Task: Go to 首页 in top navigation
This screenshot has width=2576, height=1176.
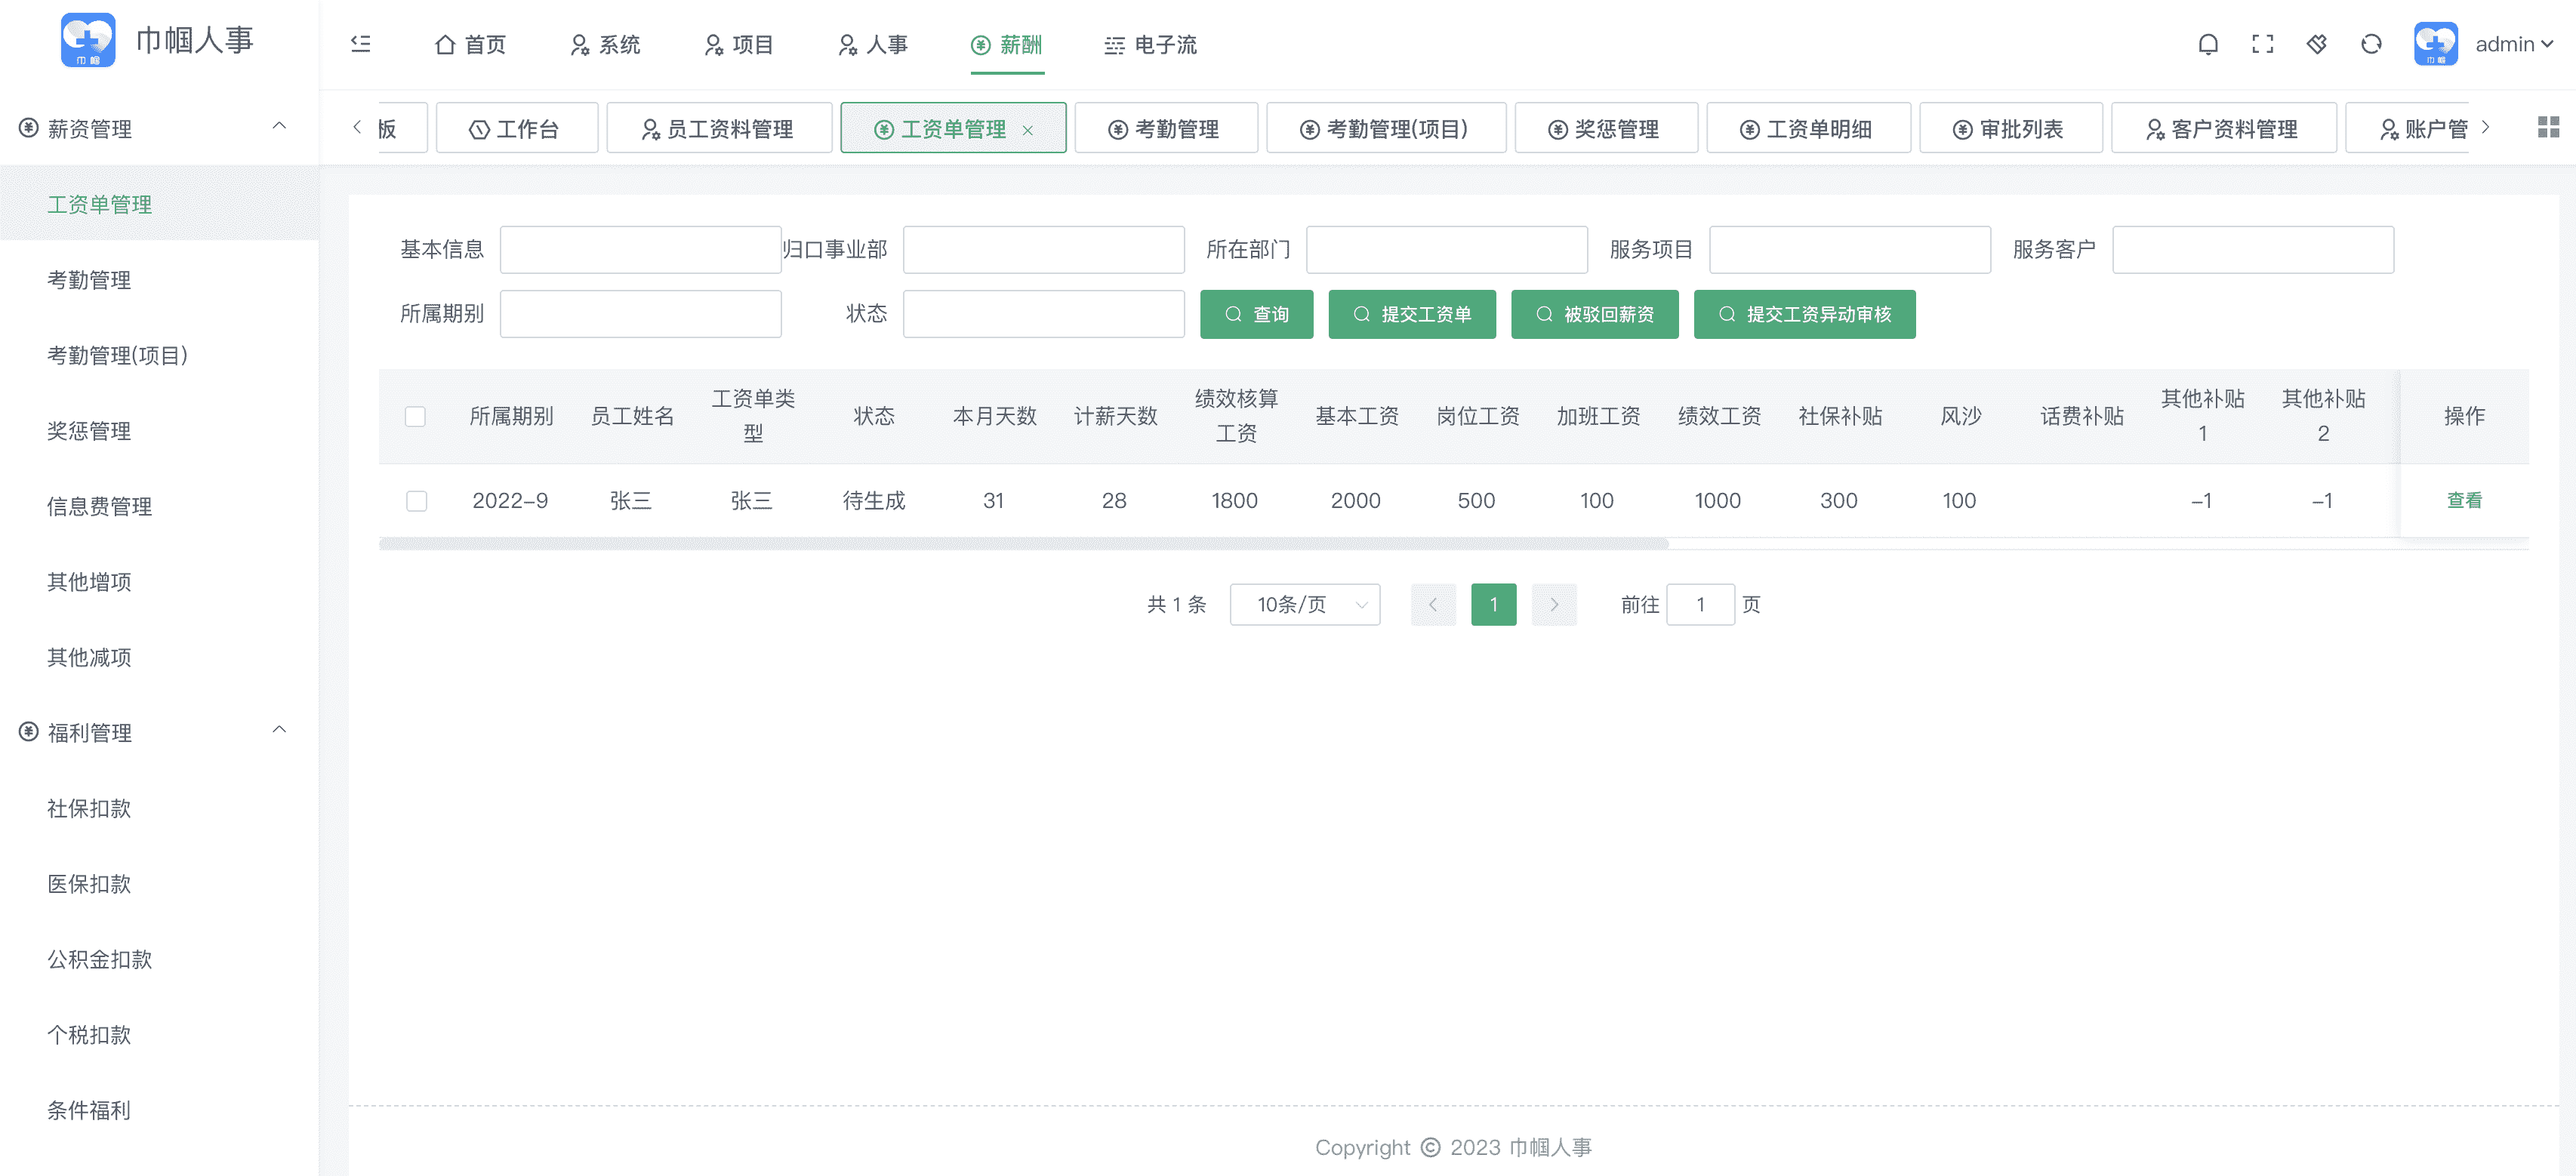Action: 471,44
